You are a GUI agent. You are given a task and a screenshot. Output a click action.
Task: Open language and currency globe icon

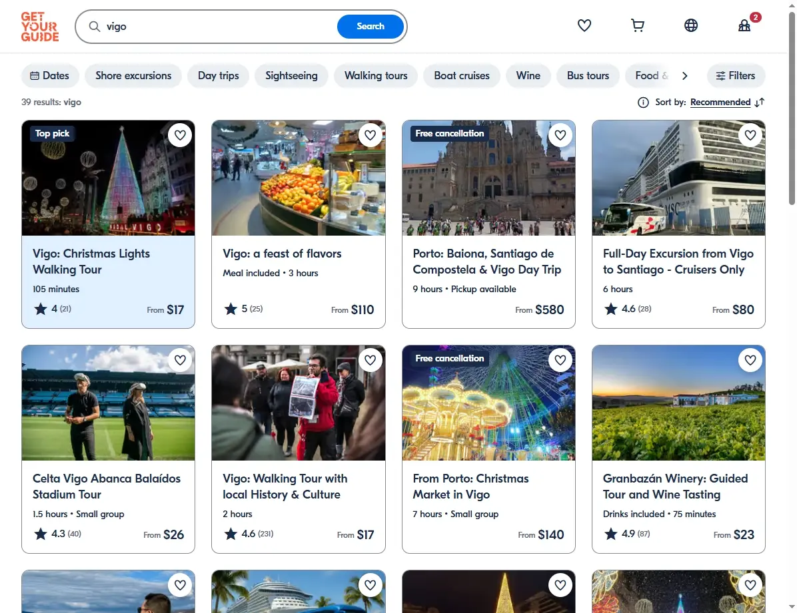[691, 25]
